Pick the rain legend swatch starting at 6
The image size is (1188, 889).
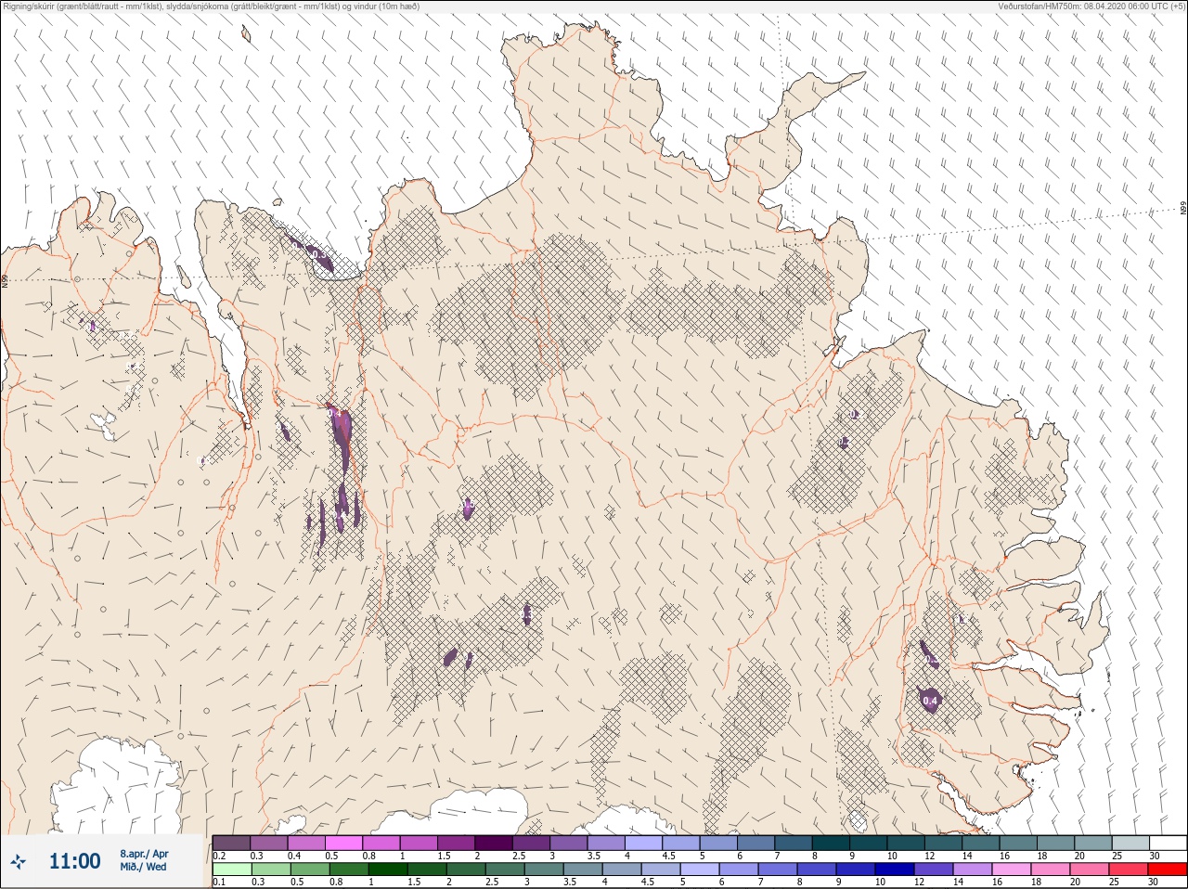coord(739,870)
